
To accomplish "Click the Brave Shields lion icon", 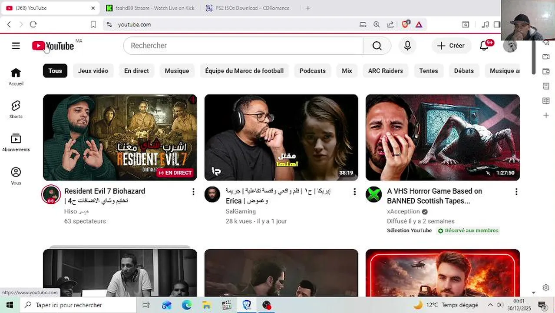I will coord(406,24).
